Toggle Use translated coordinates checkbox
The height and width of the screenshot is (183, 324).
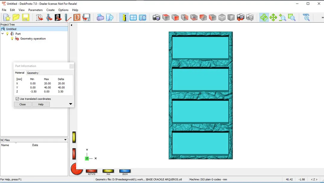pyautogui.click(x=17, y=99)
